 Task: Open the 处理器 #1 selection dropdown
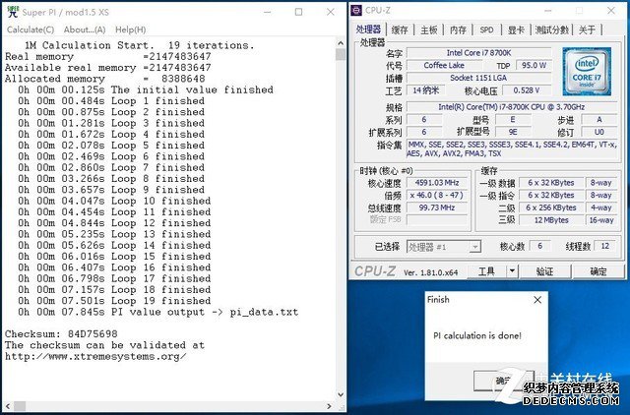(x=444, y=247)
